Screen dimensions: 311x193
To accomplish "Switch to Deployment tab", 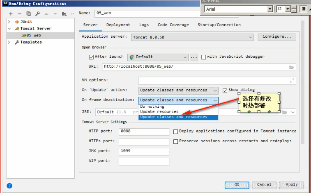I will [x=118, y=25].
